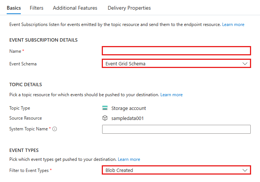Click the Filter to Event Types label
Image resolution: width=260 pixels, height=182 pixels.
coord(29,170)
